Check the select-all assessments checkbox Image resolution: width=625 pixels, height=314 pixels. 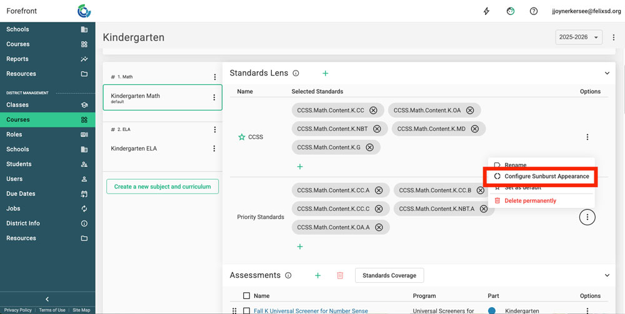click(246, 296)
